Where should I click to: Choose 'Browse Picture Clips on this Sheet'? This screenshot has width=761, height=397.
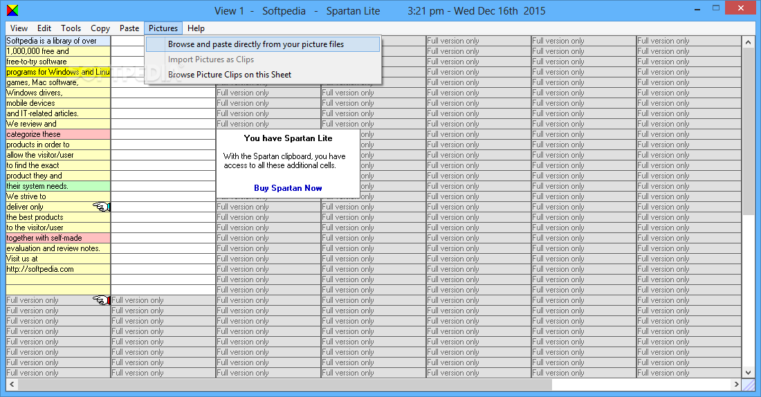(263, 74)
